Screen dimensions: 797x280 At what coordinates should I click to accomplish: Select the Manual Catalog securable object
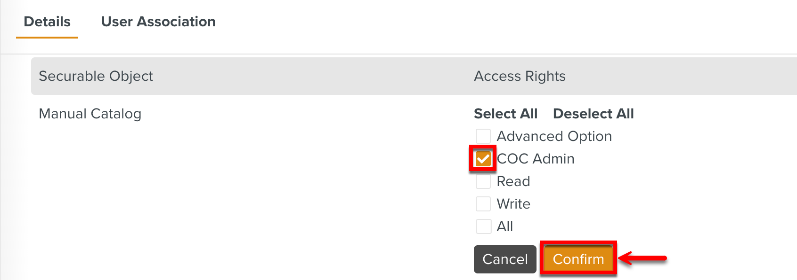click(90, 113)
